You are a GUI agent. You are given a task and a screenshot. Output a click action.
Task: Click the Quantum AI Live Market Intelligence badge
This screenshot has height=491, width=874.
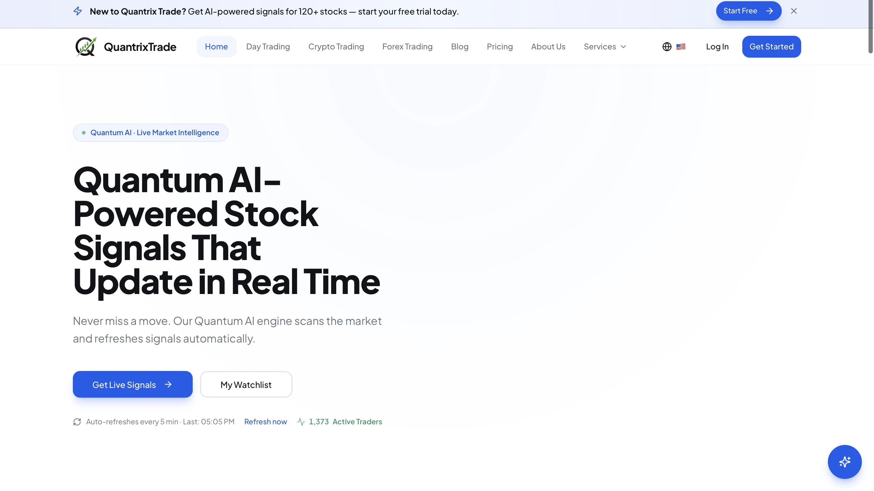coord(151,133)
